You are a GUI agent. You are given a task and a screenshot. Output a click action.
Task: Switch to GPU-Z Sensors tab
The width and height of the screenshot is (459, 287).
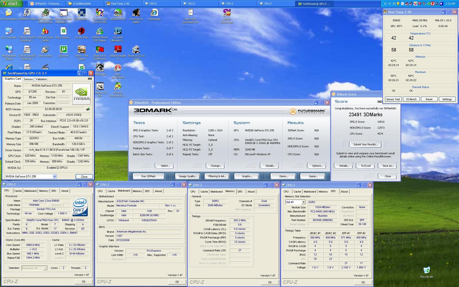28,79
